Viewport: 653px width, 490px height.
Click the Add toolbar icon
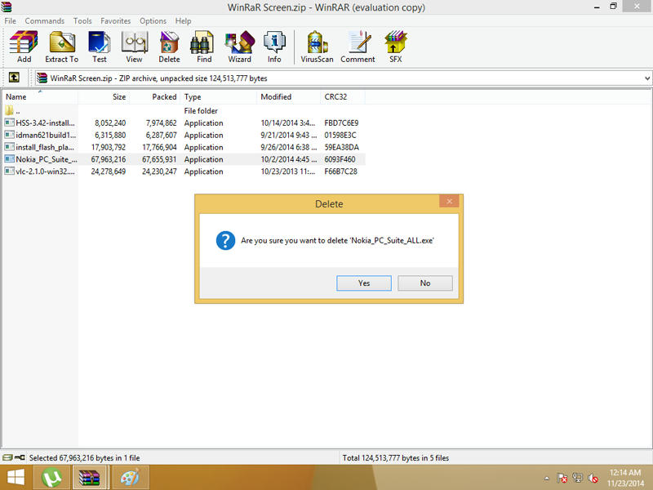click(x=24, y=47)
